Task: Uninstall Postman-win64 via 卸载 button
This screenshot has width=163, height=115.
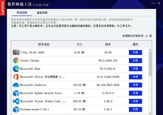Action: pyautogui.click(x=135, y=109)
